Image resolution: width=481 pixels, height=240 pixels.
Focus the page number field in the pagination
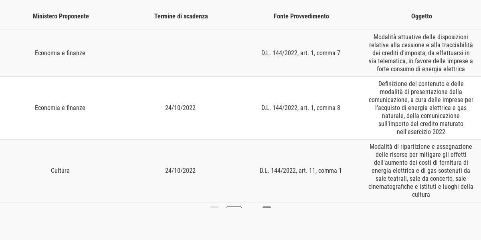pos(234,207)
